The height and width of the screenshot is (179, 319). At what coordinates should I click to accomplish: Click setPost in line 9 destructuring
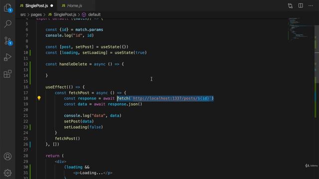pyautogui.click(x=83, y=47)
